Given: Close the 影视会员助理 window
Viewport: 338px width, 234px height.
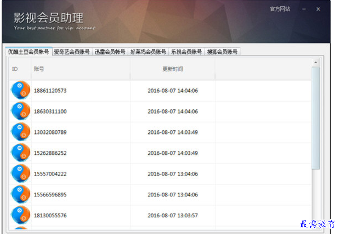Looking at the screenshot, I should coord(318,9).
